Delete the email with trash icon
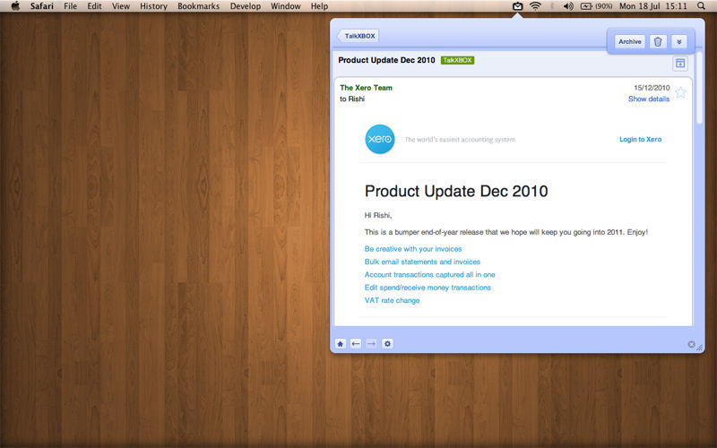 pyautogui.click(x=658, y=41)
